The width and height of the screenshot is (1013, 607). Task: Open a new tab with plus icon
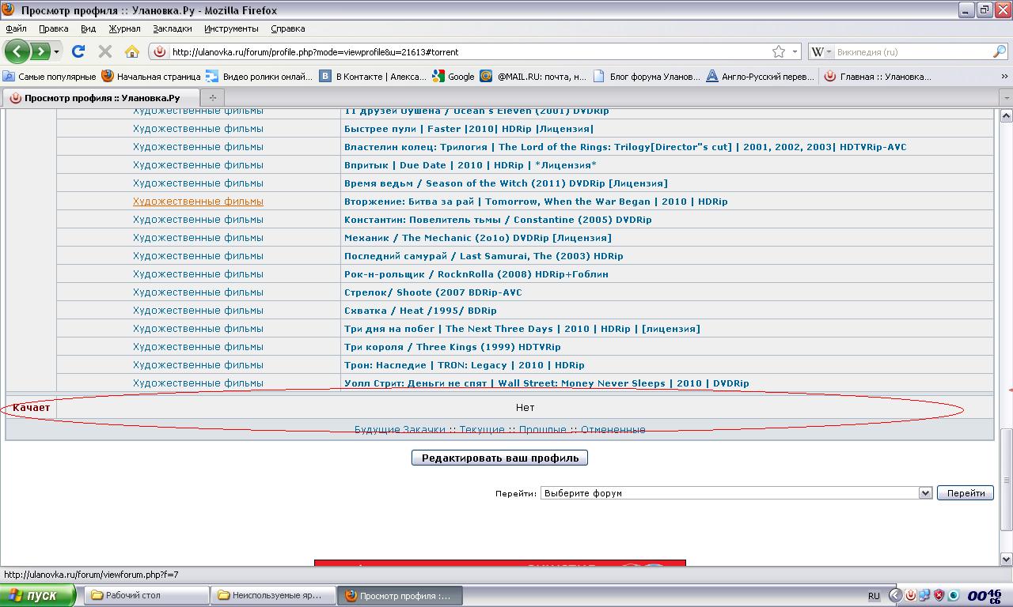click(212, 97)
